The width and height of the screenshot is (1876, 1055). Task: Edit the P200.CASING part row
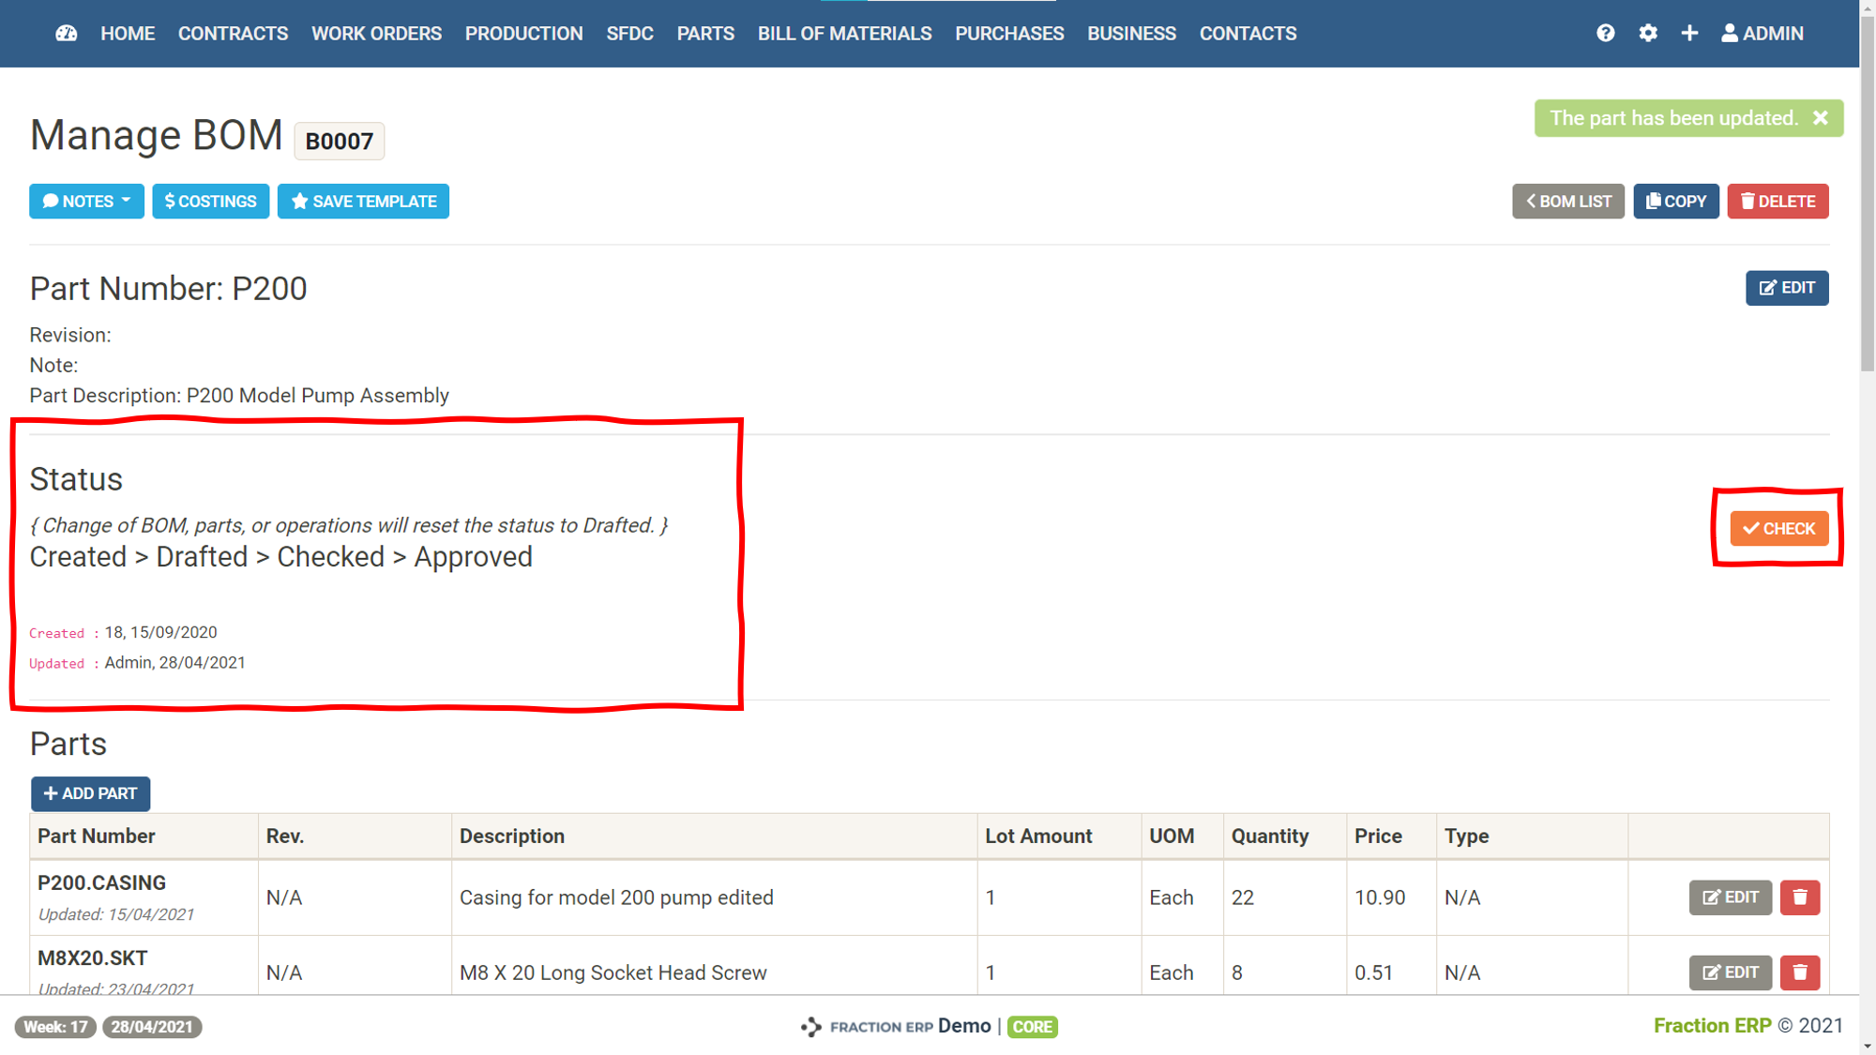click(1730, 897)
